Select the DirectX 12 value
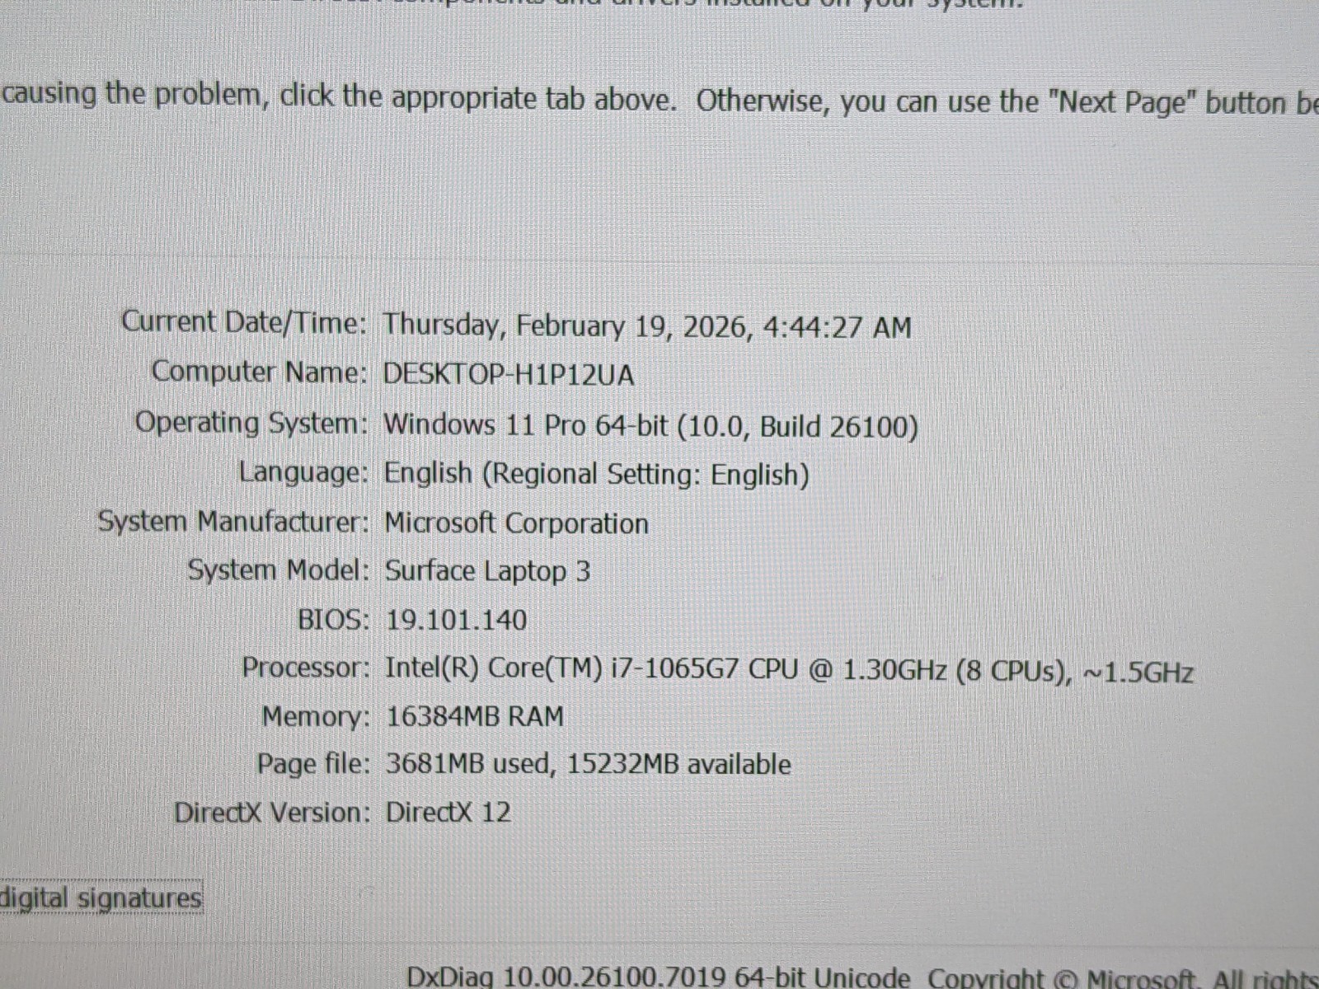The height and width of the screenshot is (989, 1319). (448, 813)
